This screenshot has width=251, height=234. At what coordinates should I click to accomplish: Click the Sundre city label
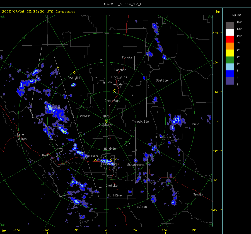(85, 115)
